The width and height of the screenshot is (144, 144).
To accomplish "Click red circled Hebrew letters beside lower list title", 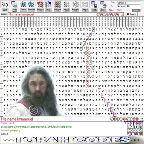I will pos(124,119).
